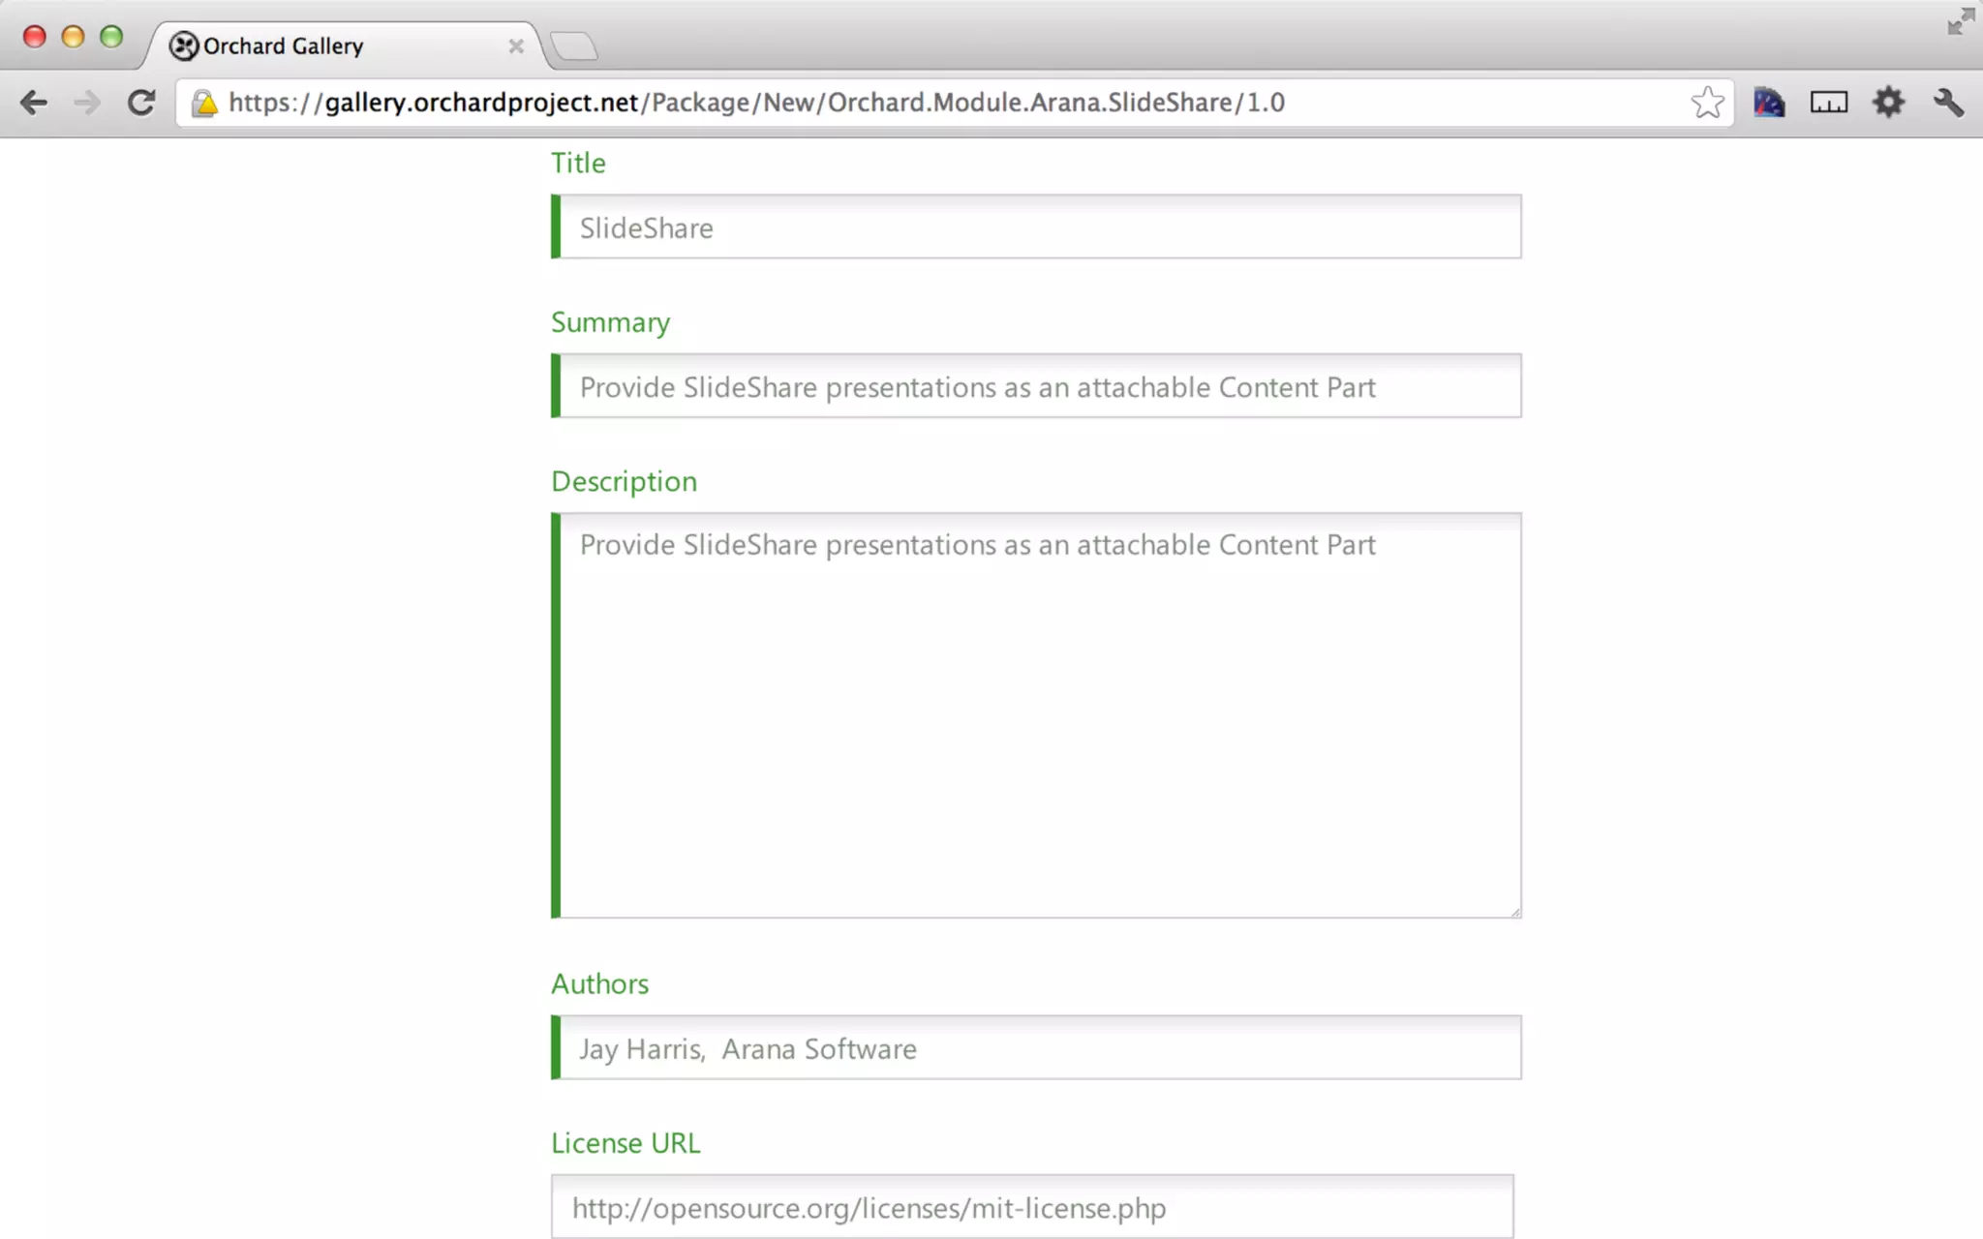Click the ruler extension icon

1828,103
